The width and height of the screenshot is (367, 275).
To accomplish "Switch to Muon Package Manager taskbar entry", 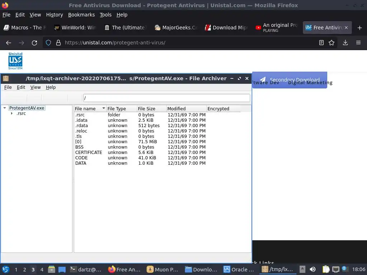I will click(162, 269).
